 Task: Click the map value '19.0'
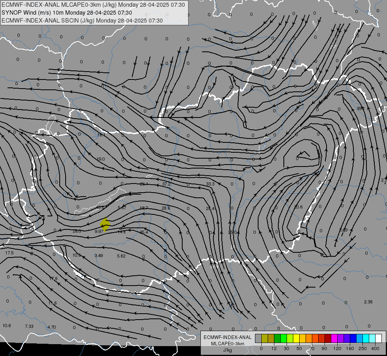tap(101, 159)
